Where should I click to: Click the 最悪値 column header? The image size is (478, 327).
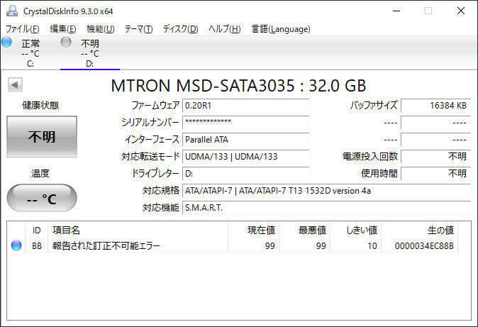304,230
